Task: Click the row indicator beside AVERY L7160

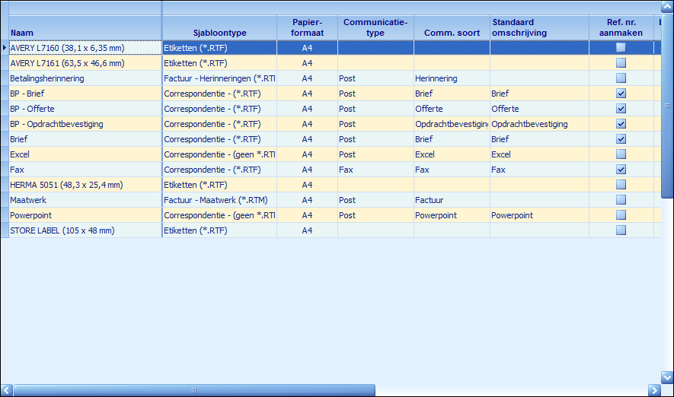Action: tap(5, 48)
